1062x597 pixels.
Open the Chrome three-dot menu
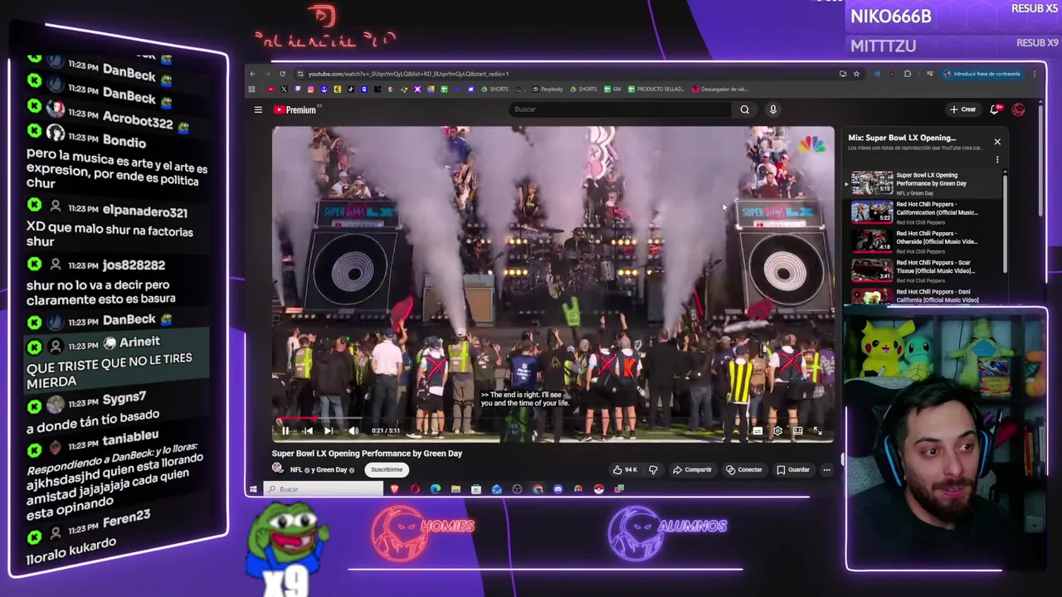click(1034, 74)
